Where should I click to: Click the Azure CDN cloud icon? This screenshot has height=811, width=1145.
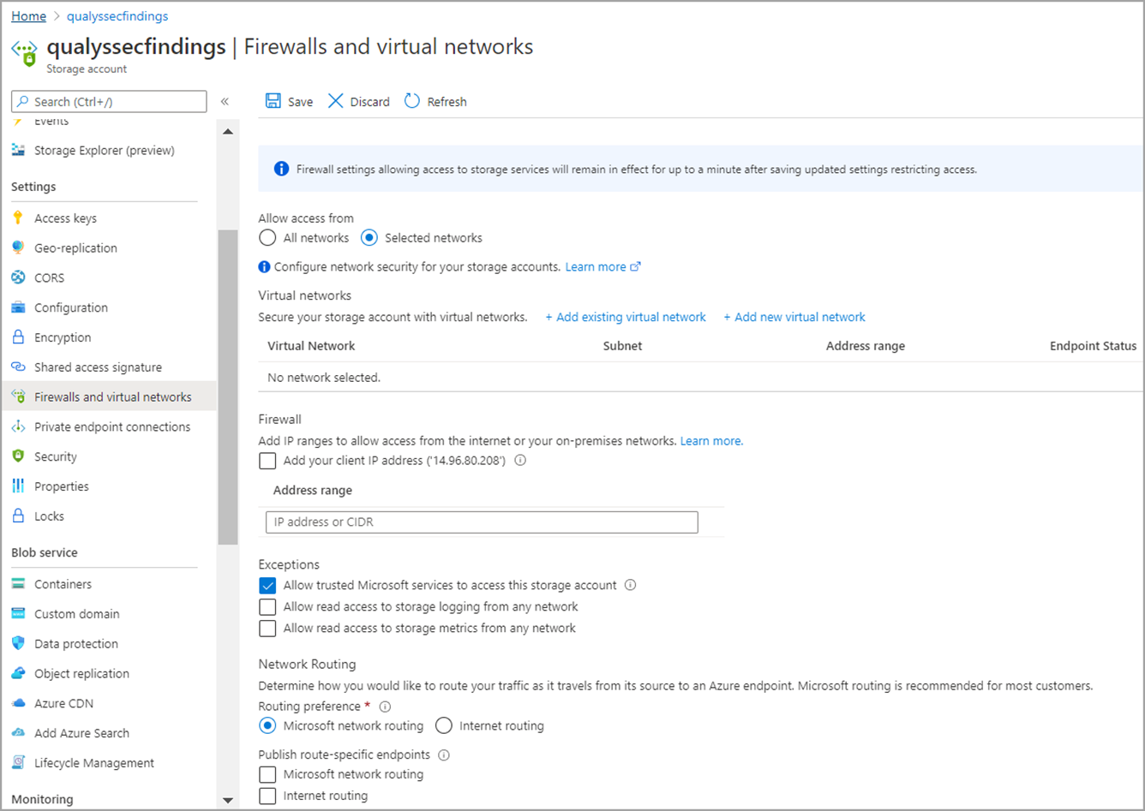click(18, 703)
